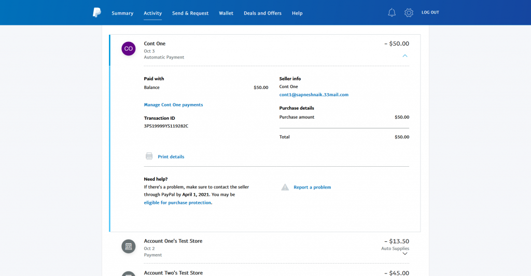This screenshot has height=276, width=531.
Task: Open the Activity tab
Action: pos(153,13)
